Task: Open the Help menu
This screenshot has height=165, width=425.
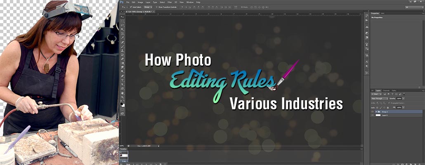Action: pyautogui.click(x=198, y=2)
